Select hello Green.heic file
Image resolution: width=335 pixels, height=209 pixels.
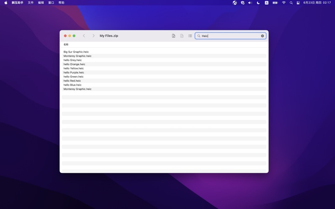[164, 76]
